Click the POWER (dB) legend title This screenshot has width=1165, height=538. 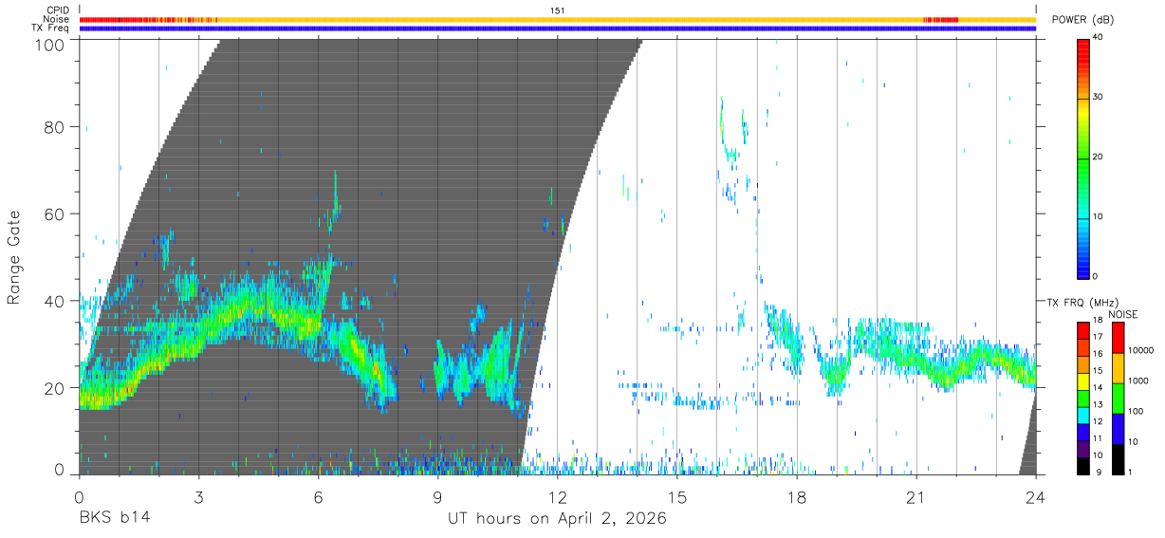click(x=1083, y=20)
